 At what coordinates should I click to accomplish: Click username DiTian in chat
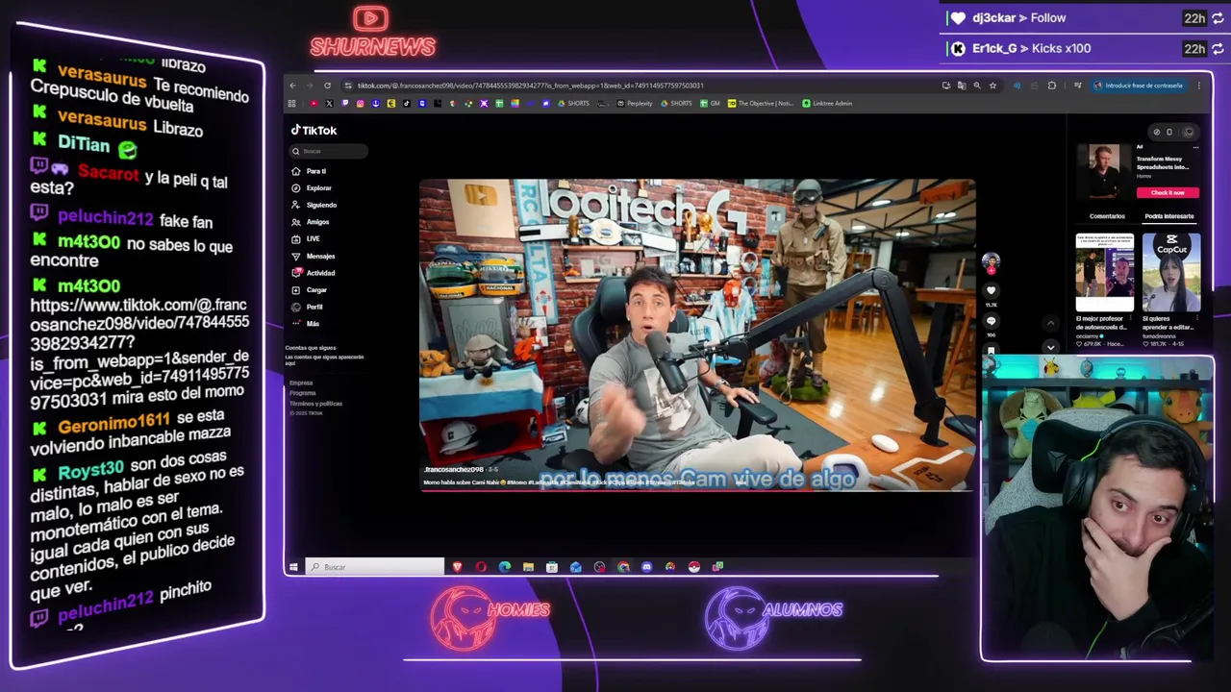tap(84, 144)
